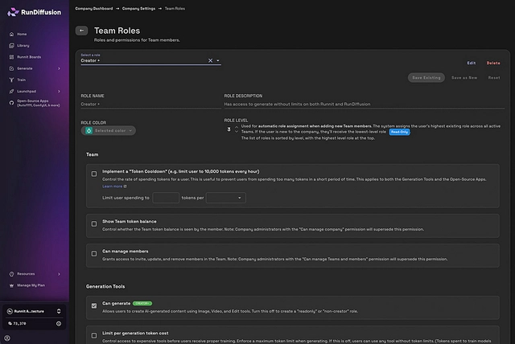Click the back arrow button beside Team Roles
Image resolution: width=515 pixels, height=344 pixels.
pos(81,31)
